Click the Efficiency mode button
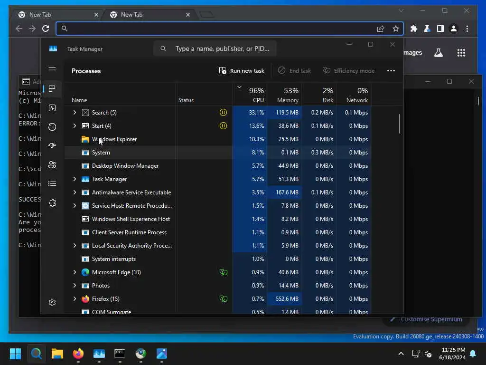Image resolution: width=486 pixels, height=365 pixels. (x=349, y=71)
